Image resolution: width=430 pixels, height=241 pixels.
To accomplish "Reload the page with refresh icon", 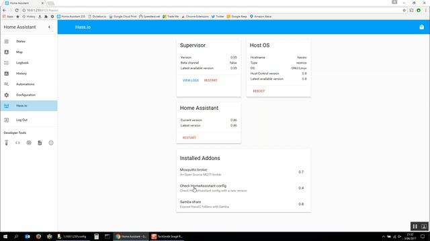I will coord(16,10).
